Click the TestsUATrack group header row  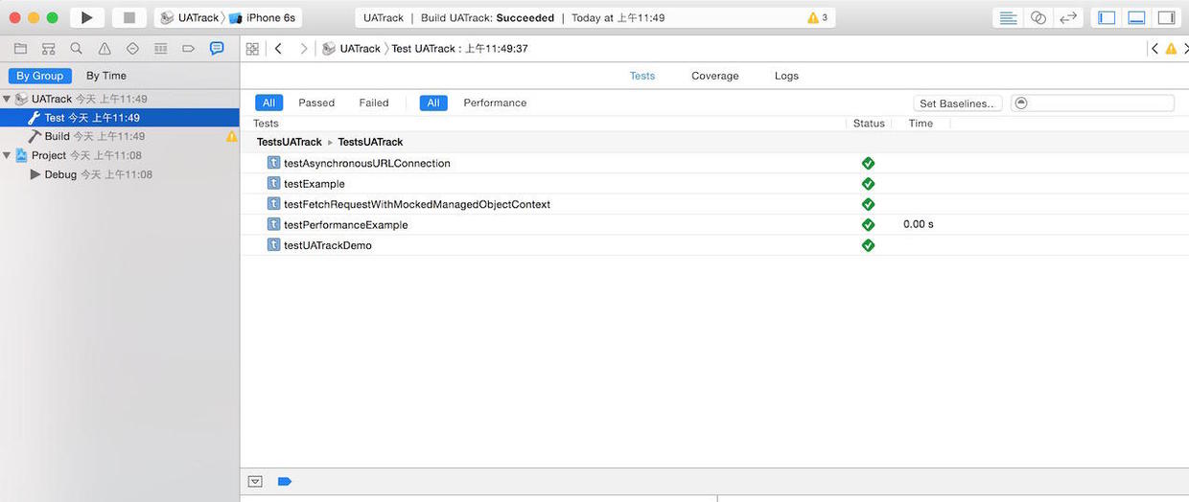pyautogui.click(x=714, y=142)
